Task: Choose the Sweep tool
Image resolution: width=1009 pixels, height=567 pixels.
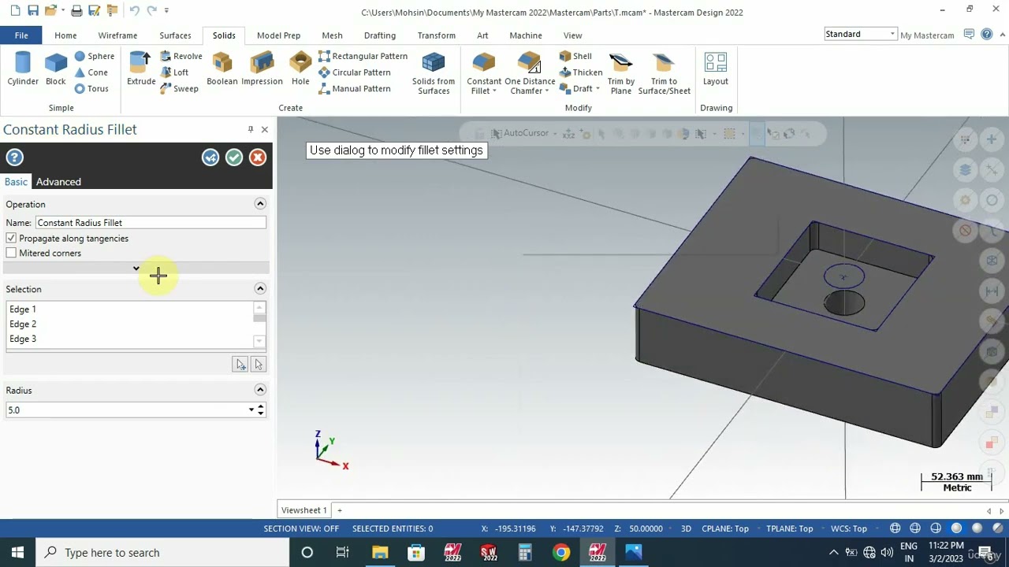Action: pos(179,89)
